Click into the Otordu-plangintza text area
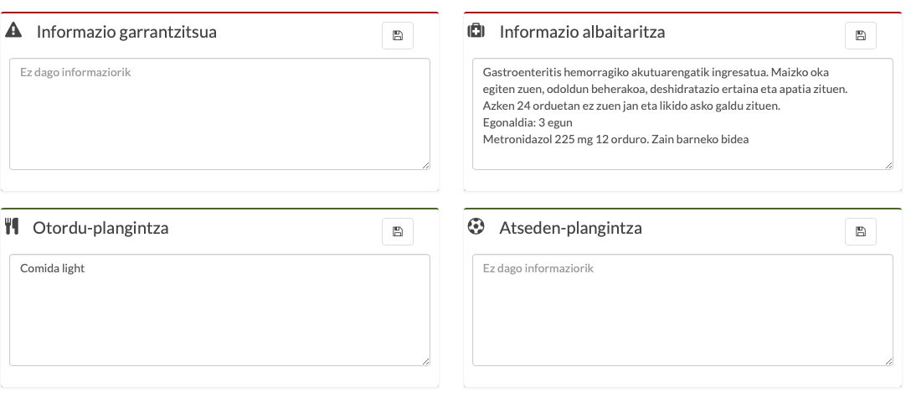The height and width of the screenshot is (403, 911). point(219,310)
